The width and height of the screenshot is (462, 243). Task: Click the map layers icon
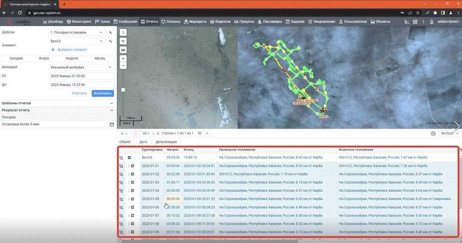[x=123, y=50]
